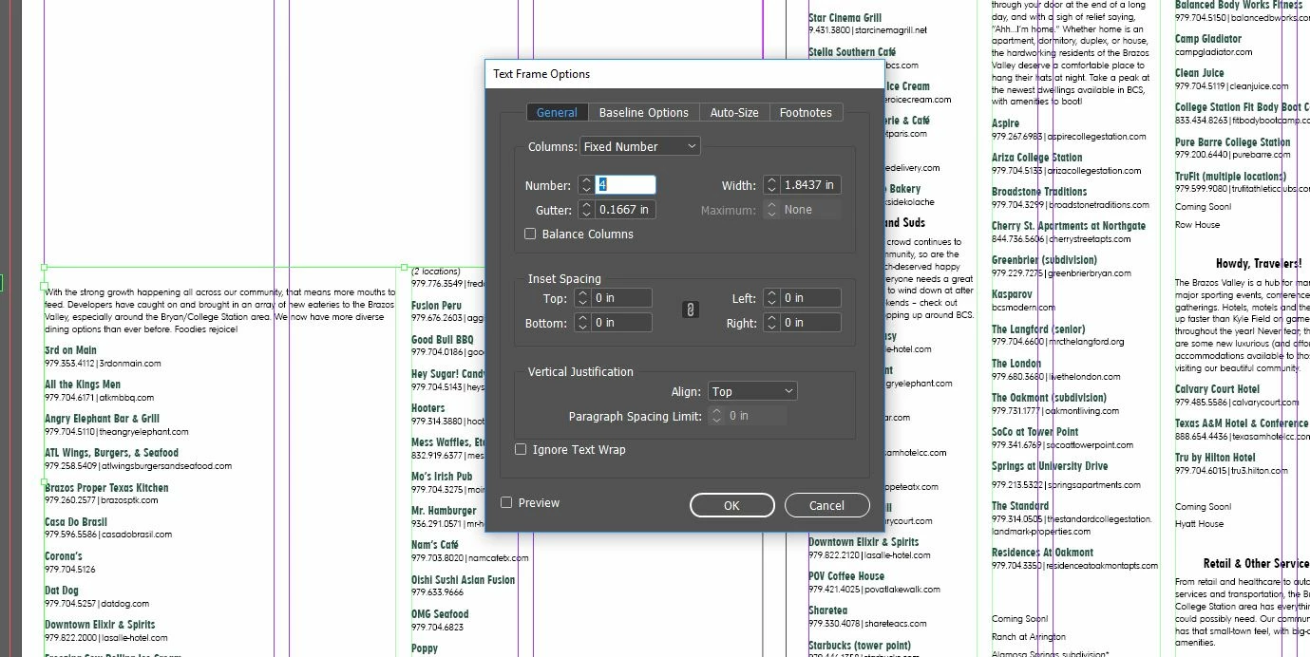Cancel the Text Frame Options dialog
This screenshot has width=1310, height=657.
tap(826, 505)
